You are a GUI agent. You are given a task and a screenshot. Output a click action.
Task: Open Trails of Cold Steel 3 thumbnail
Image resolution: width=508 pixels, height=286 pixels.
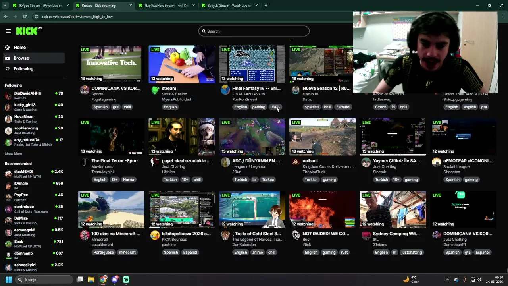click(x=252, y=210)
